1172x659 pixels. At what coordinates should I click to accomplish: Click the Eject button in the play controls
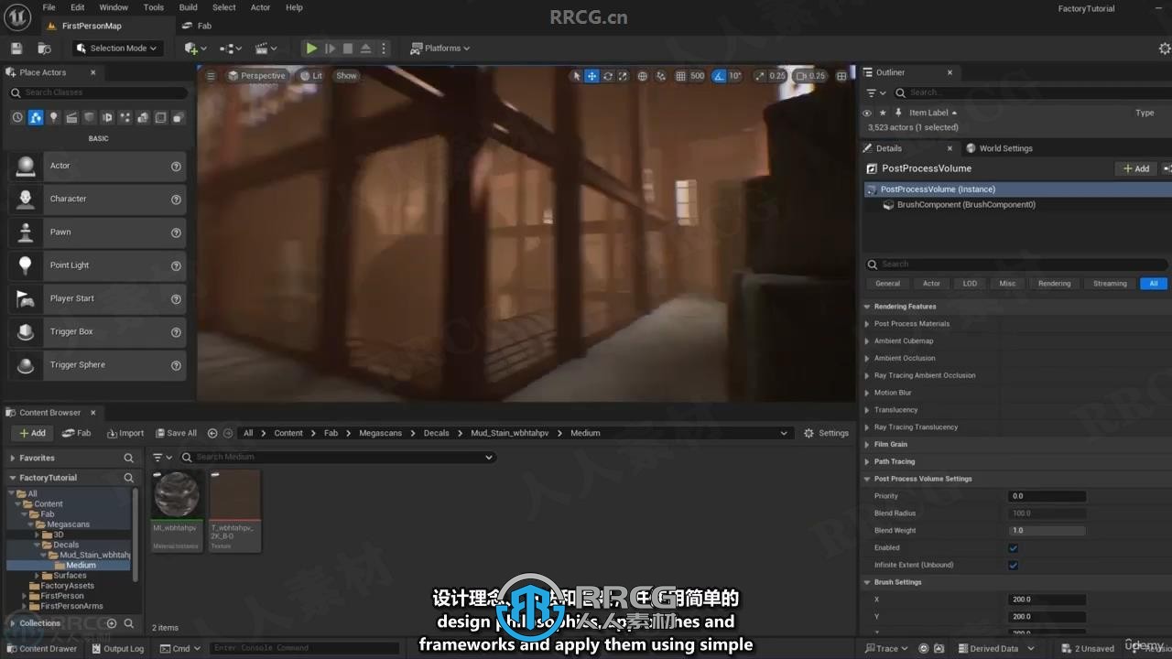pos(366,49)
